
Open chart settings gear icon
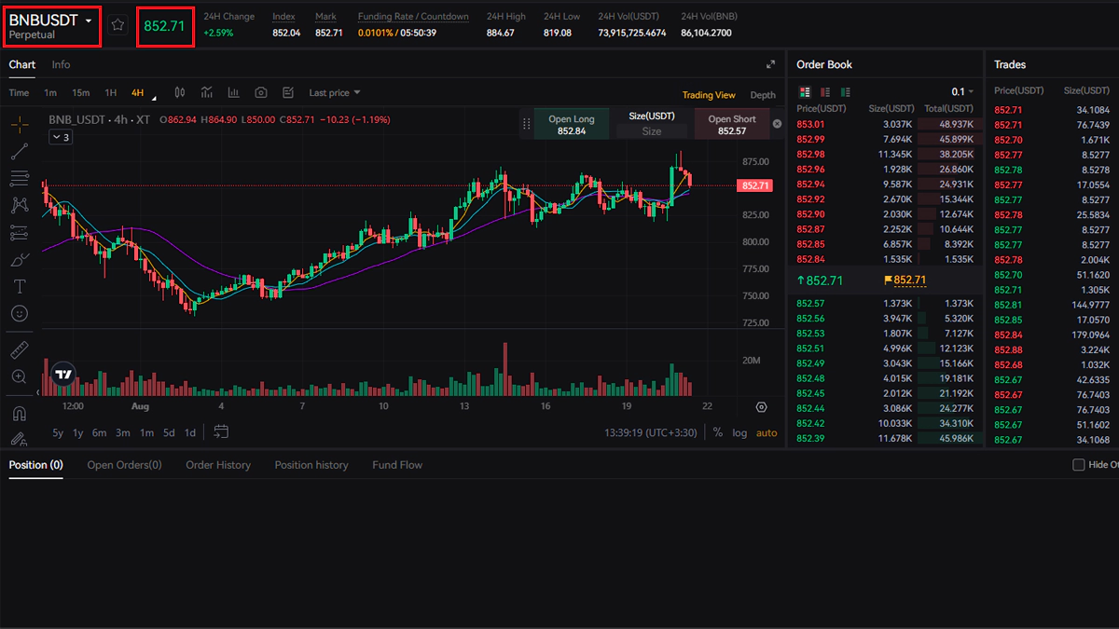pyautogui.click(x=762, y=407)
